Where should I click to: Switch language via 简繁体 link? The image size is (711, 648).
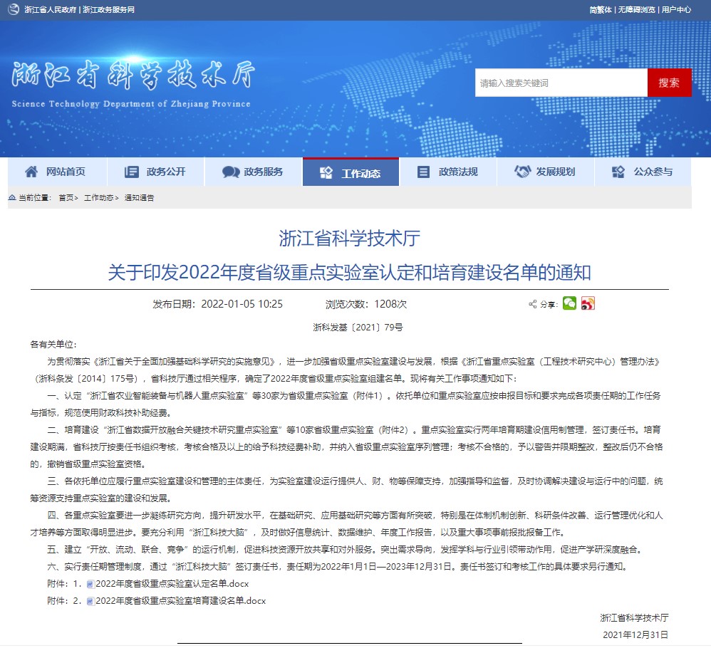click(x=601, y=9)
